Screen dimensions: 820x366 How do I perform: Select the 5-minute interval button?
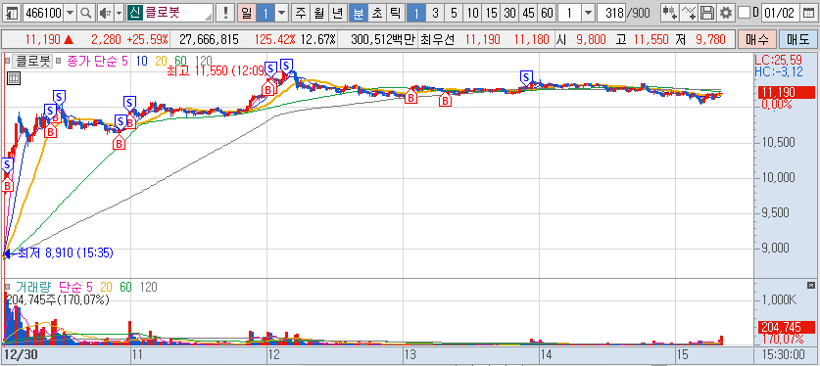[454, 13]
